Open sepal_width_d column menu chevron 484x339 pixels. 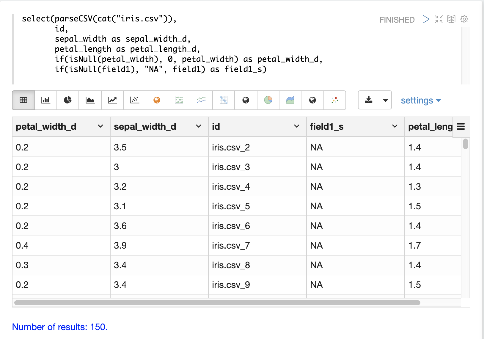[199, 126]
